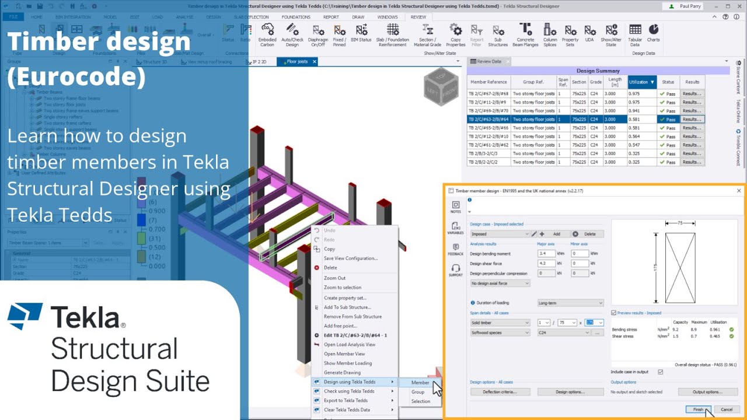Choose the Section / Material Grade tool
Image resolution: width=747 pixels, height=420 pixels.
coord(427,35)
